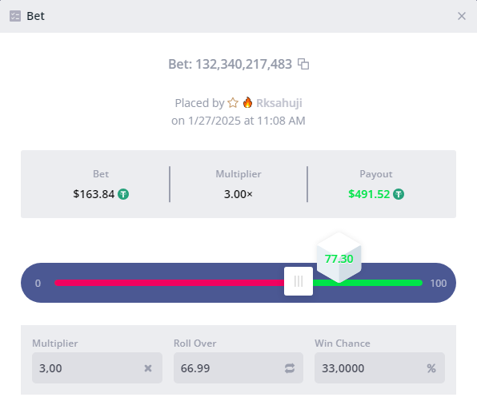Viewport: 477px width, 413px height.
Task: Click the white dice slider handle
Action: [x=299, y=281]
